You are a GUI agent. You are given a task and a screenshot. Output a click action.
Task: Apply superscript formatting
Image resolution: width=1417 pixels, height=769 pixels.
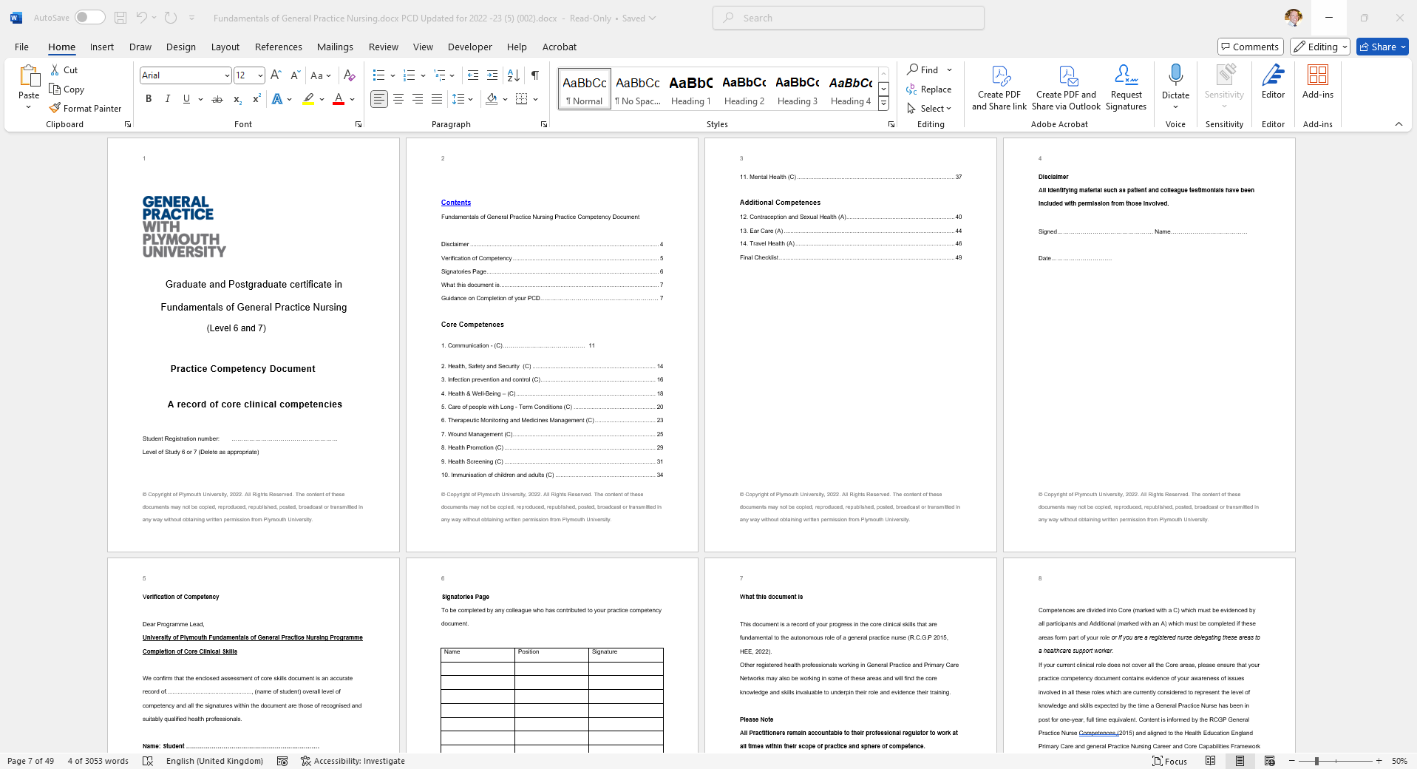pyautogui.click(x=256, y=99)
